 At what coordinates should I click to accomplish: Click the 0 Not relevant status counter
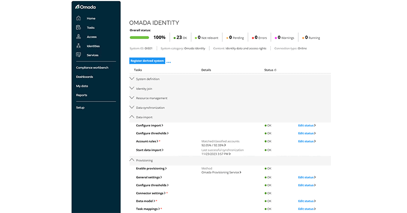click(206, 37)
